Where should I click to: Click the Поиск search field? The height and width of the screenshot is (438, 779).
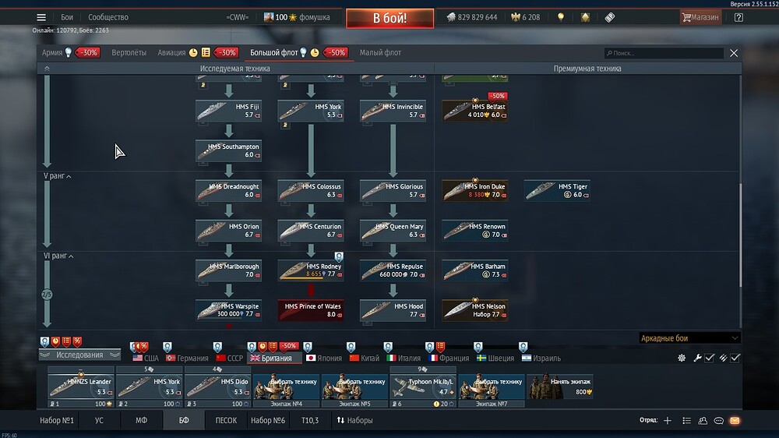pos(664,53)
